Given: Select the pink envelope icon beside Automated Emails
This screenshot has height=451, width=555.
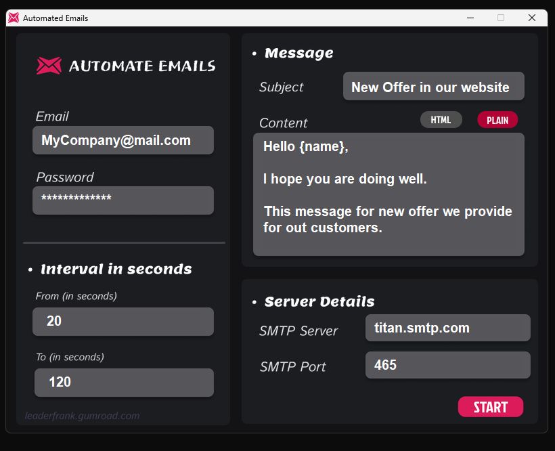Looking at the screenshot, I should point(12,18).
